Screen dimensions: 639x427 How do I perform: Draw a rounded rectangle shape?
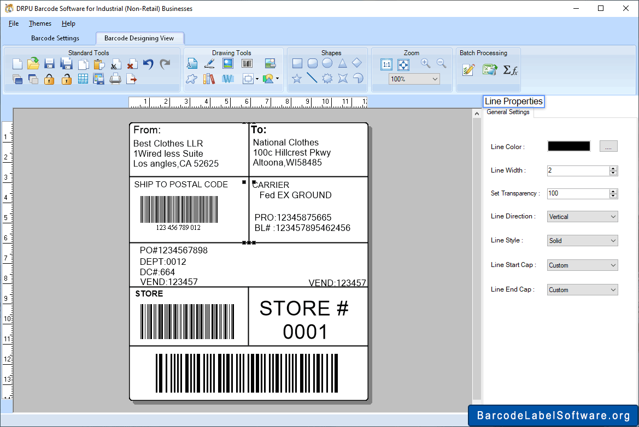tap(313, 63)
